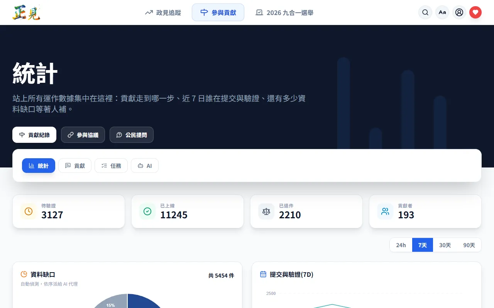
Task: Click the people icon on 貢獻者 card
Action: click(x=385, y=211)
